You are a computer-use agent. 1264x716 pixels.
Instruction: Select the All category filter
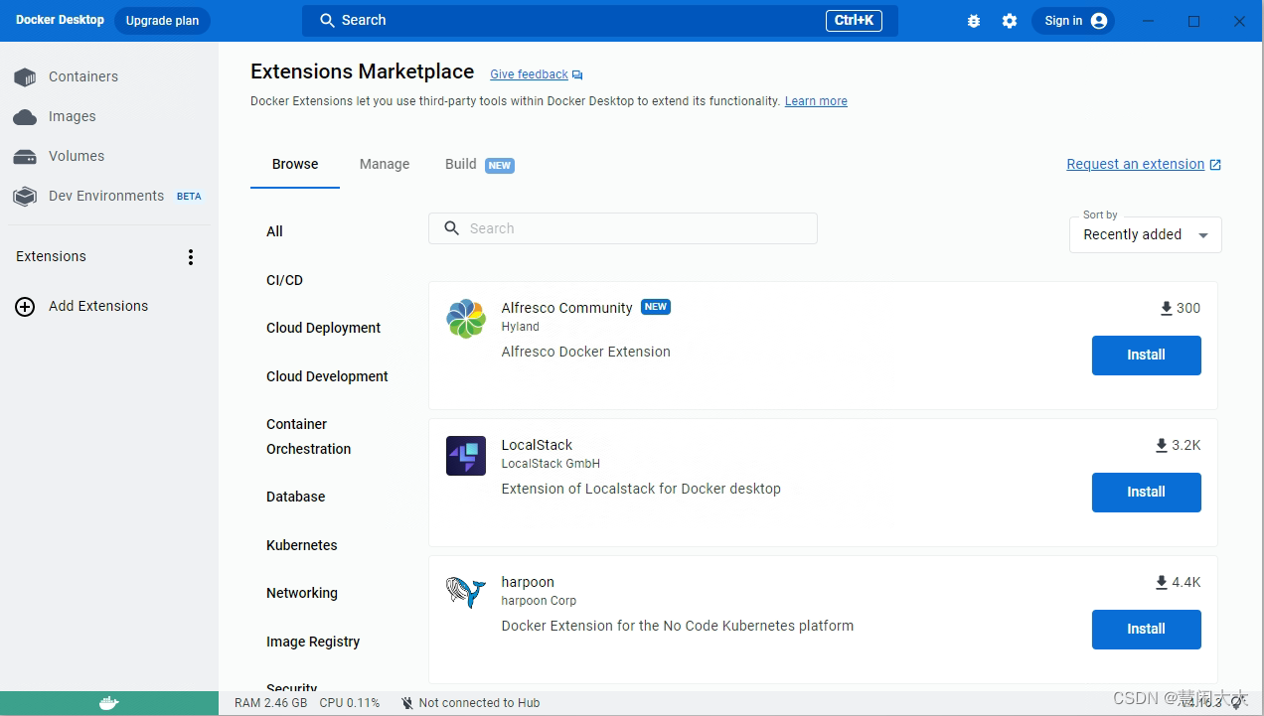coord(274,231)
